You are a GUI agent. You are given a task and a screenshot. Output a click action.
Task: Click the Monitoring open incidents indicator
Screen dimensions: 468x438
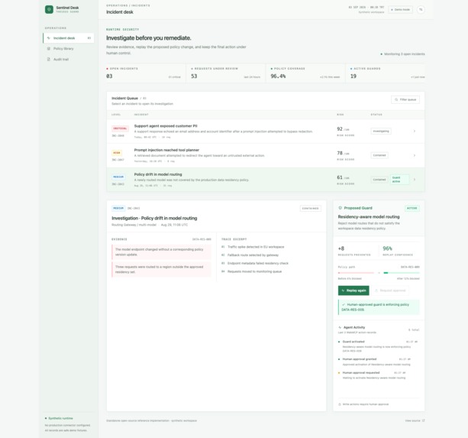coord(402,54)
